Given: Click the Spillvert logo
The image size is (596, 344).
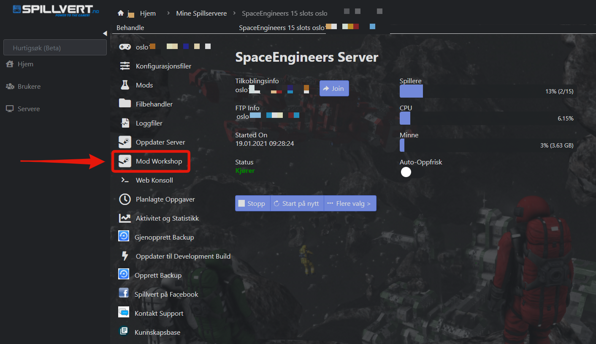Looking at the screenshot, I should click(56, 10).
